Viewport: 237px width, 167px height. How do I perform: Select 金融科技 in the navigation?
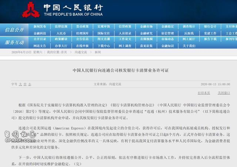point(40,33)
